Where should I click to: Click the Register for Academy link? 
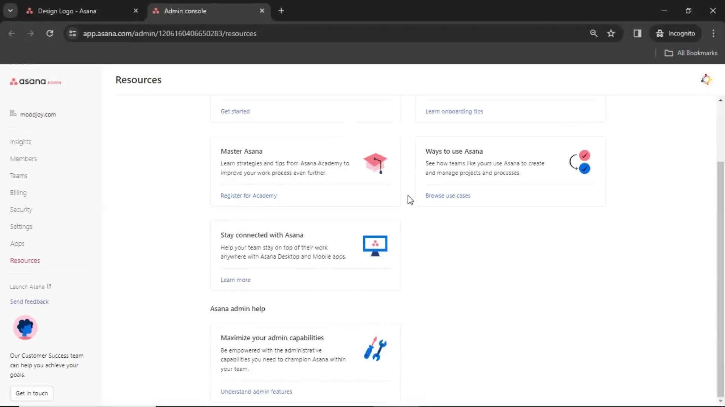pyautogui.click(x=248, y=195)
